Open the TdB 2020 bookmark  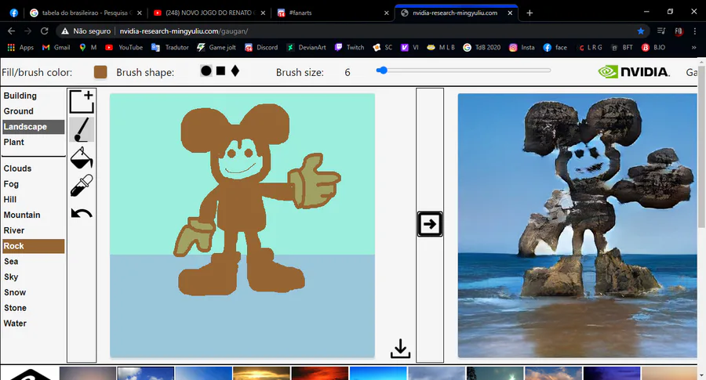coord(482,47)
